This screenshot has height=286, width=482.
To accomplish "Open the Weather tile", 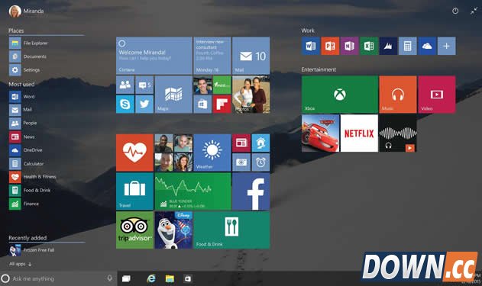I will pos(212,153).
